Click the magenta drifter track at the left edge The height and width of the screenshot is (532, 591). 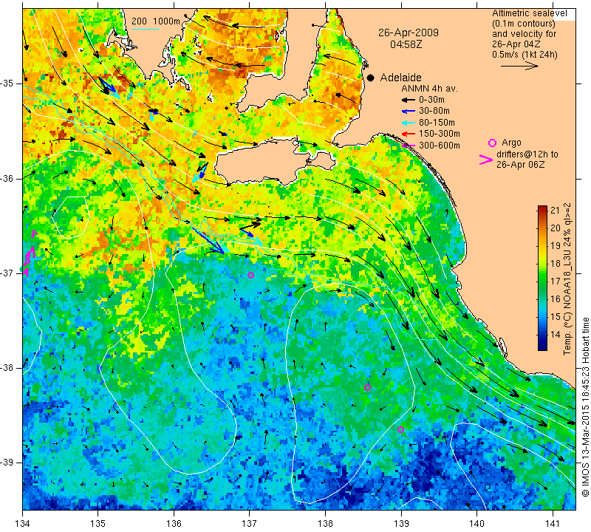click(x=30, y=253)
